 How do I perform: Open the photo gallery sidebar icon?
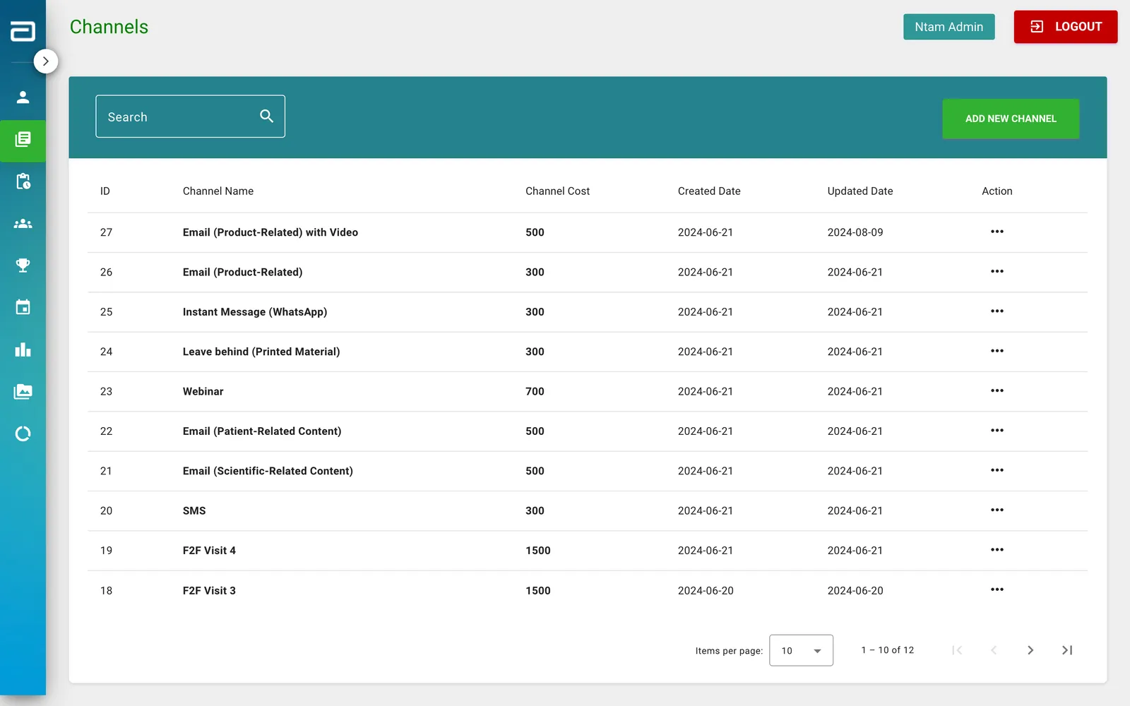23,392
